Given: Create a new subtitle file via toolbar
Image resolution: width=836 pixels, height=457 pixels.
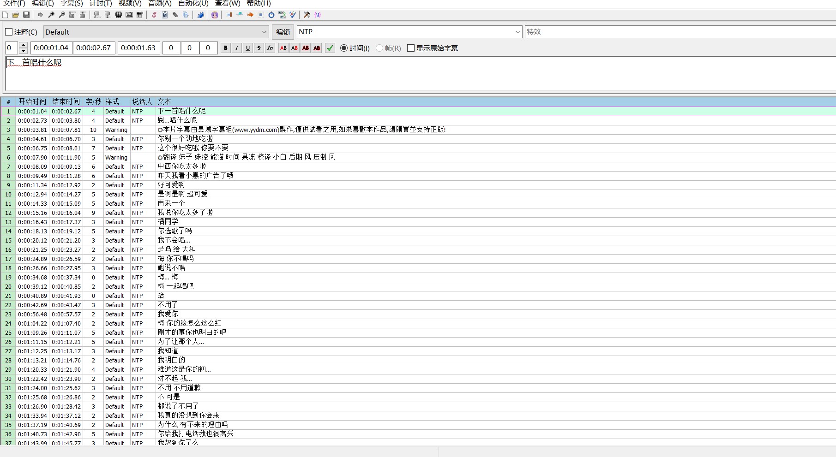Looking at the screenshot, I should [5, 15].
